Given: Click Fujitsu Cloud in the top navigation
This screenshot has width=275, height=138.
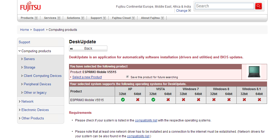Looking at the screenshot, I should (x=121, y=18).
